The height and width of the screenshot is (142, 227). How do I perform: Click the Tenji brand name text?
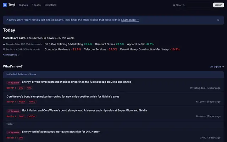(12, 5)
